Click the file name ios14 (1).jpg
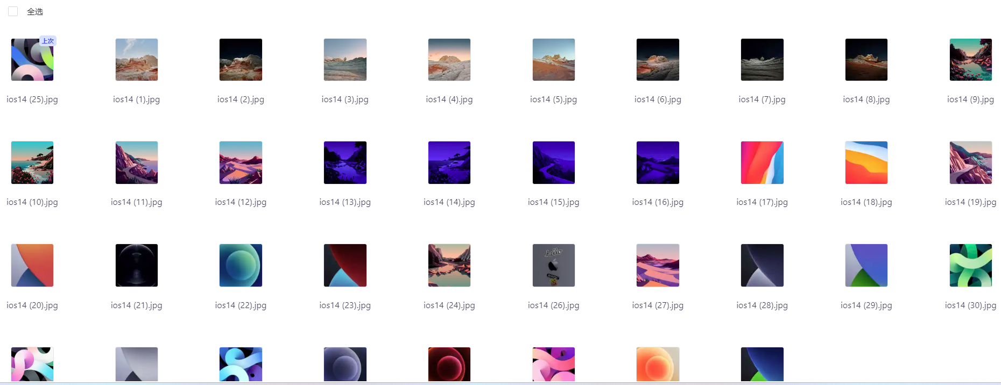 (137, 99)
